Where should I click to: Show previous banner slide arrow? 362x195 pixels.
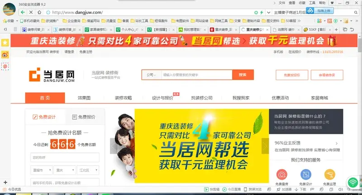pyautogui.click(x=114, y=146)
